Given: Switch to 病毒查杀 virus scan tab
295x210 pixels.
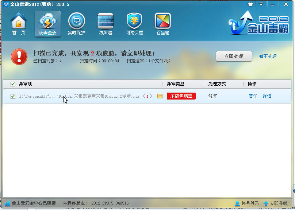Looking at the screenshot, I should 47,24.
